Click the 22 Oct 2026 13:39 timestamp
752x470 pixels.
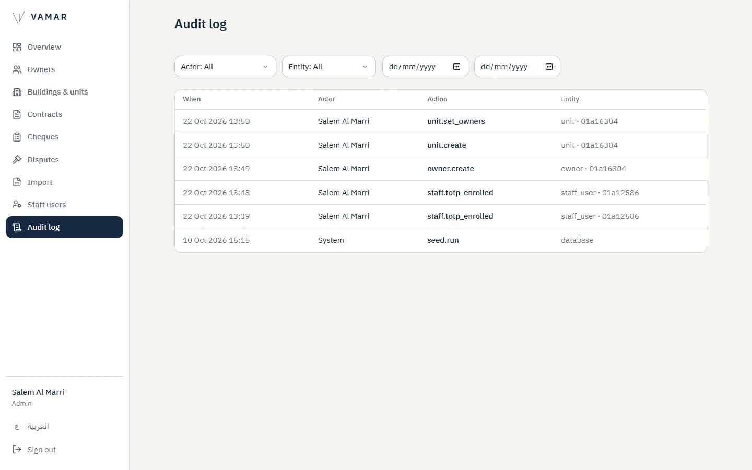[x=216, y=216]
